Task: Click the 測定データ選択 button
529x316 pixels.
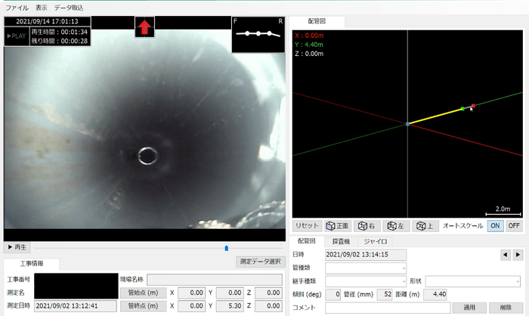Action: 261,262
